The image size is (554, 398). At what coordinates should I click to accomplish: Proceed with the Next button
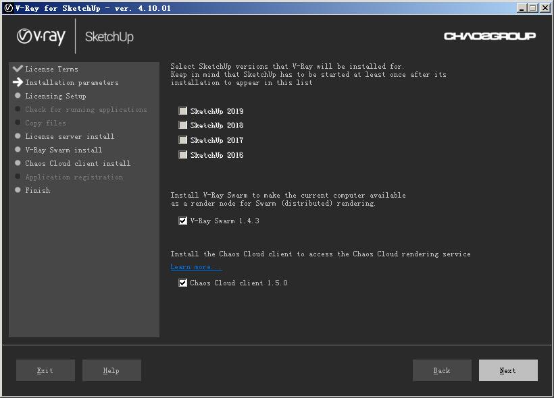click(509, 370)
